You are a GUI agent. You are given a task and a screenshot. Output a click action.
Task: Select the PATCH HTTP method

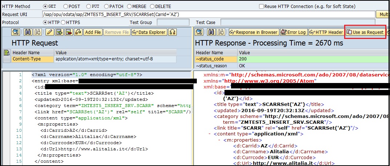point(107,7)
